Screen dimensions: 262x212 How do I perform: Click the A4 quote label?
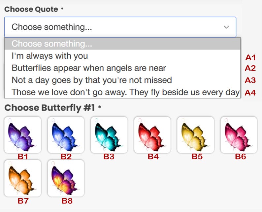tap(250, 93)
